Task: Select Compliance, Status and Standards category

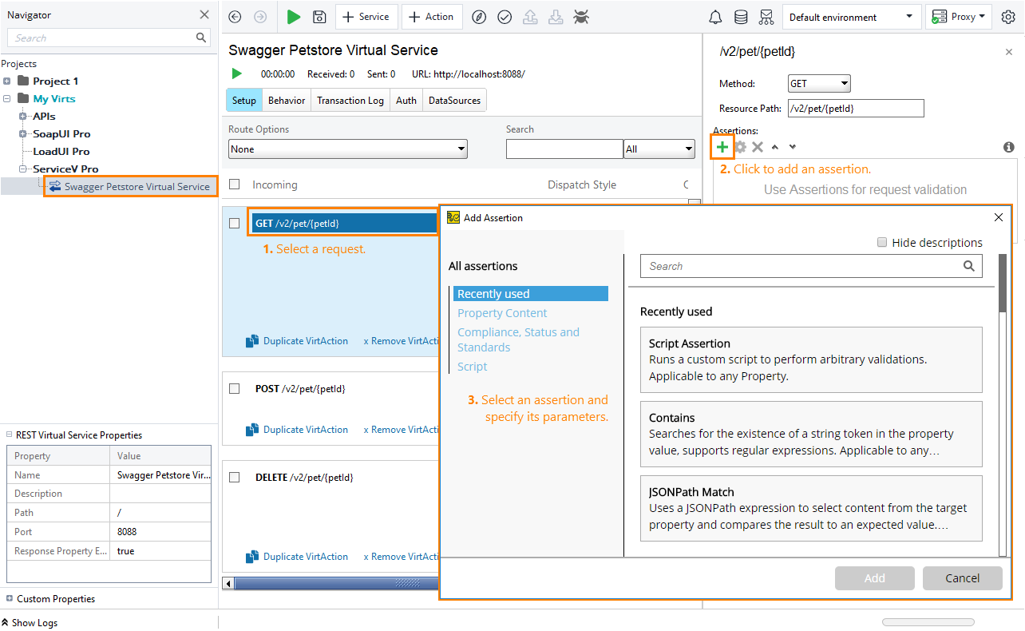Action: pos(518,339)
